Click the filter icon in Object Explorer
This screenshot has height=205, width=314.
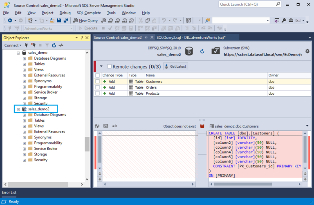(47, 45)
